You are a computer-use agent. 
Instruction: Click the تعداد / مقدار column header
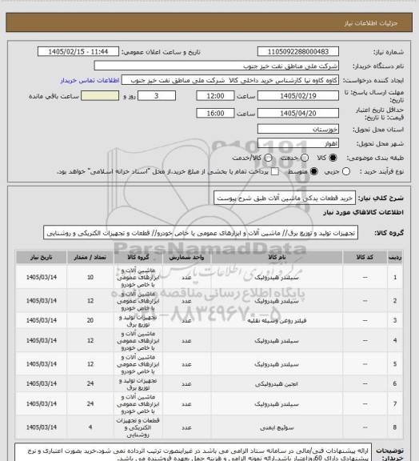tap(90, 257)
